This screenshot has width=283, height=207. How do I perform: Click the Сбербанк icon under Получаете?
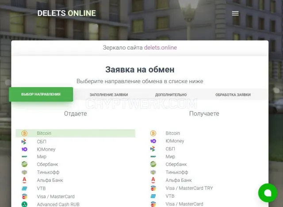pos(153,164)
